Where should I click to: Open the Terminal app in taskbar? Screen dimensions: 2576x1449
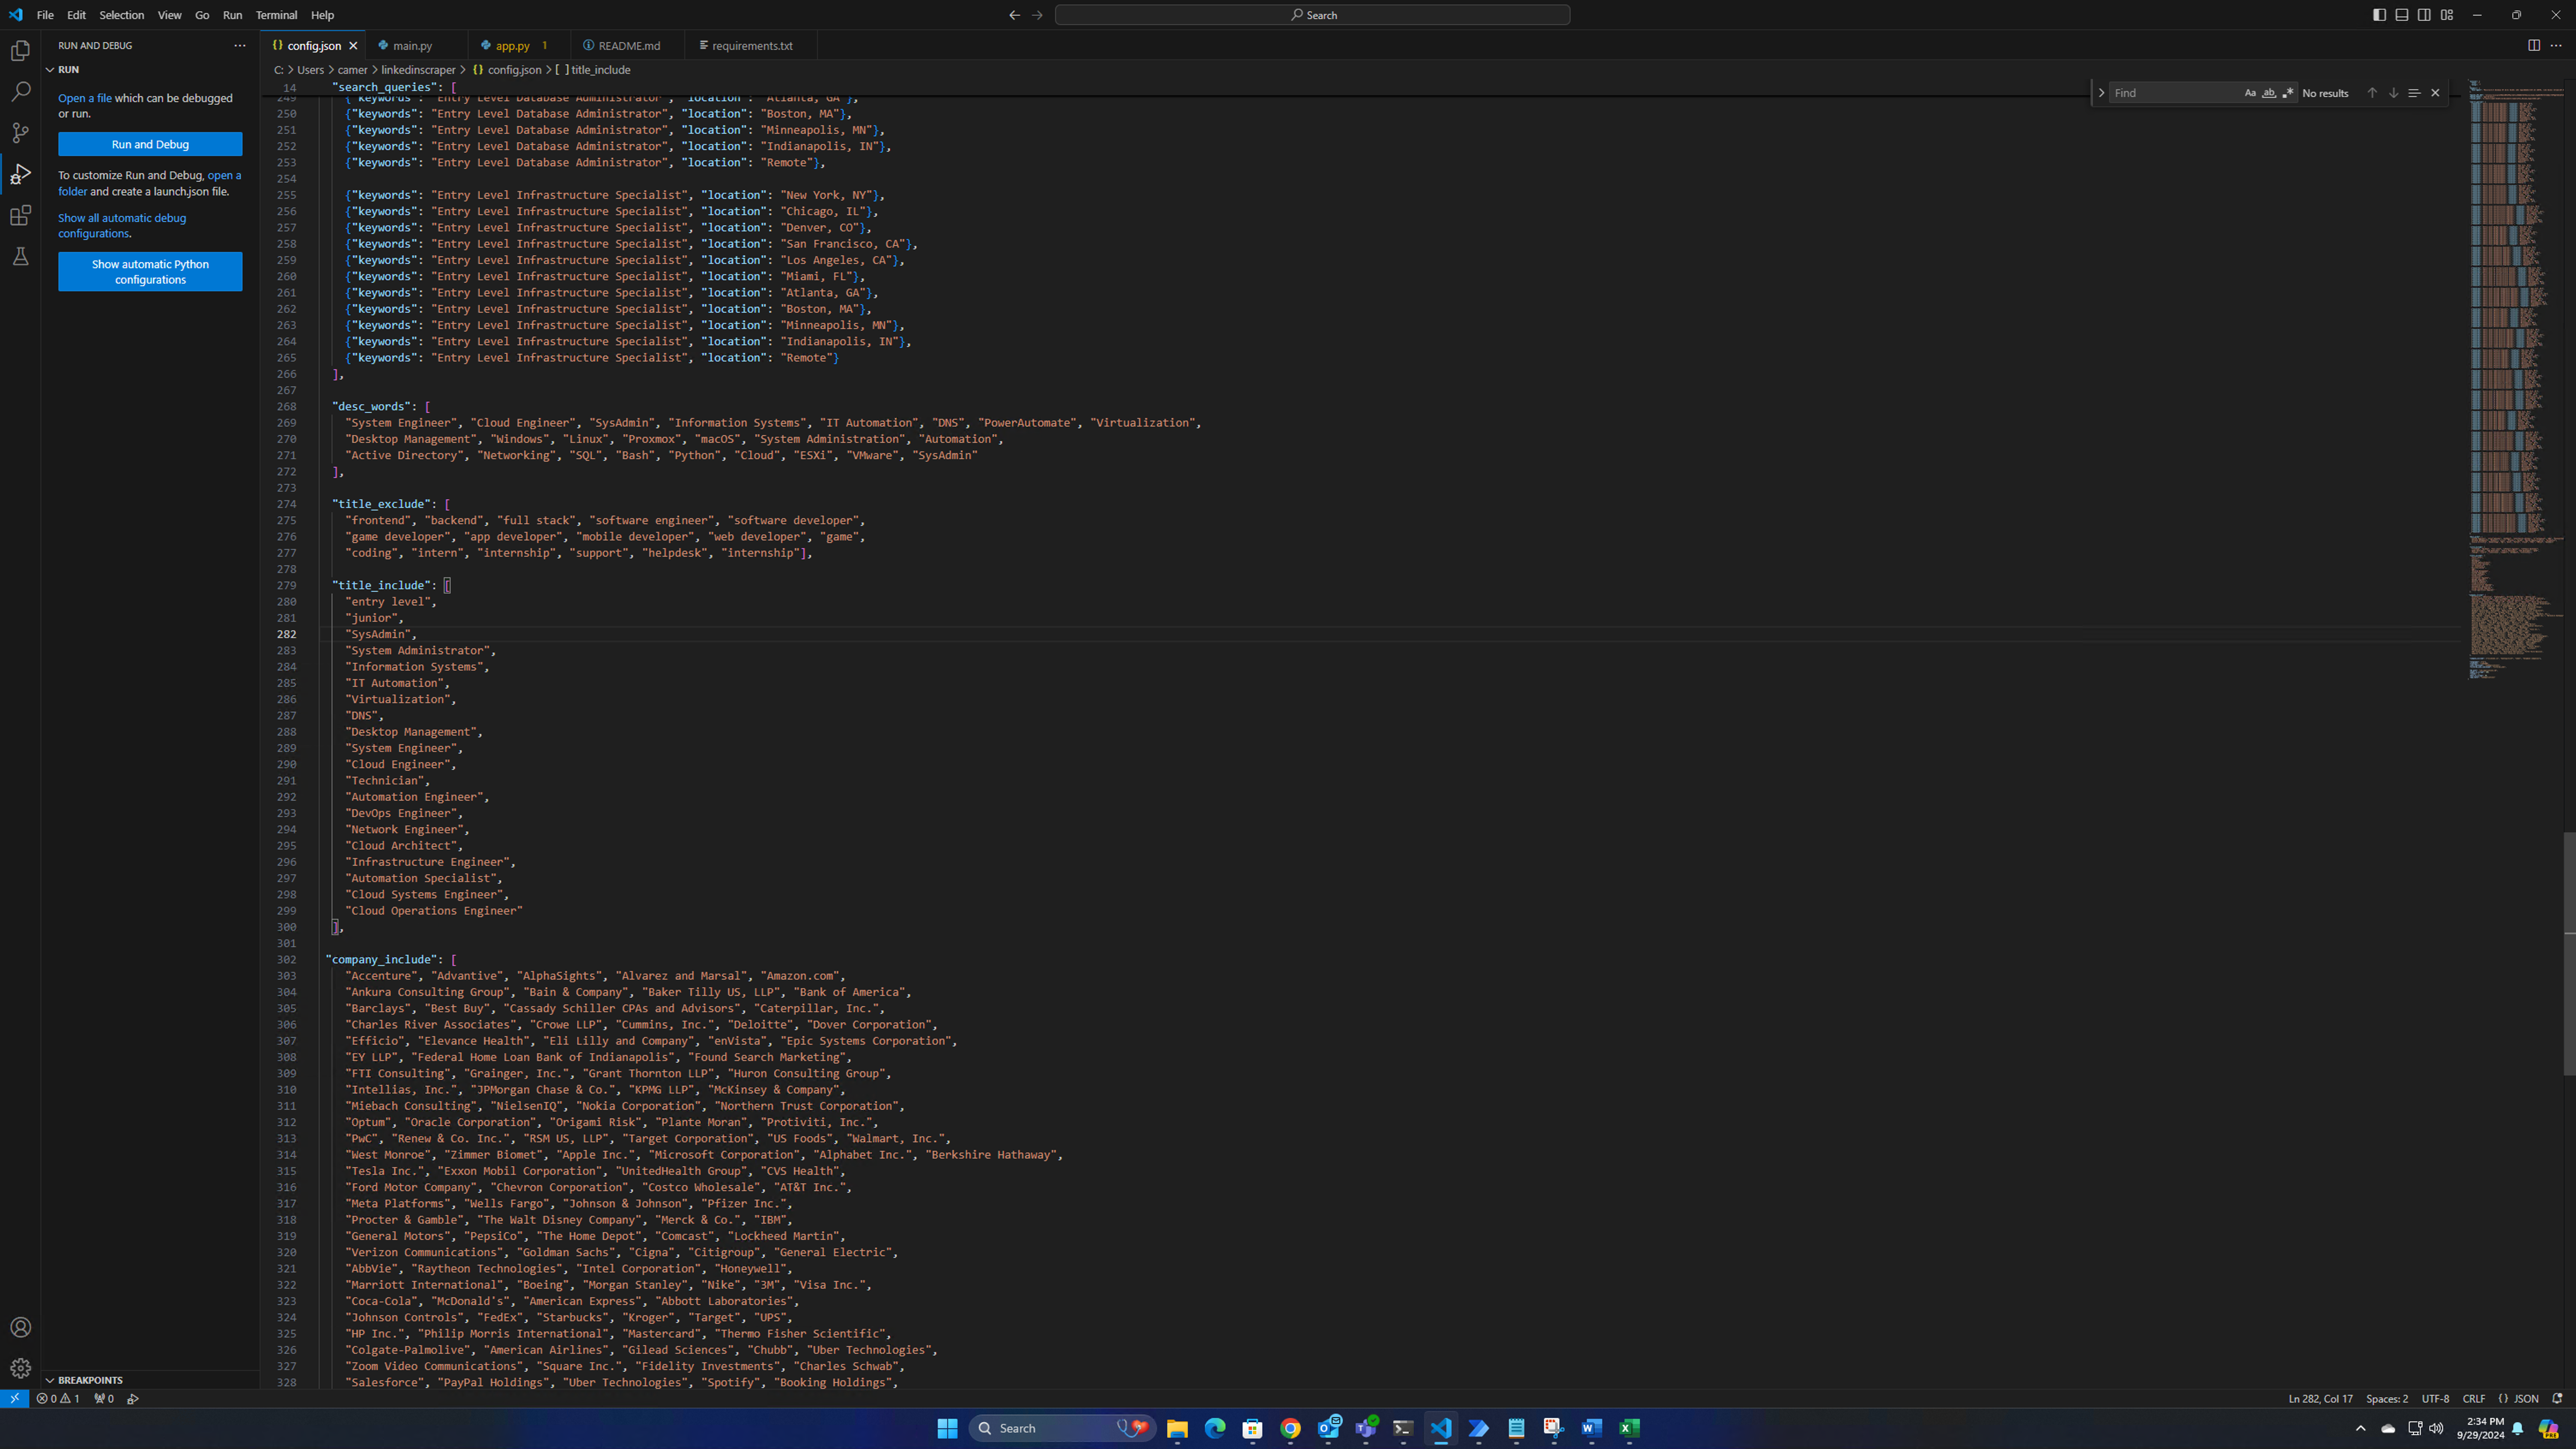click(x=1403, y=1428)
